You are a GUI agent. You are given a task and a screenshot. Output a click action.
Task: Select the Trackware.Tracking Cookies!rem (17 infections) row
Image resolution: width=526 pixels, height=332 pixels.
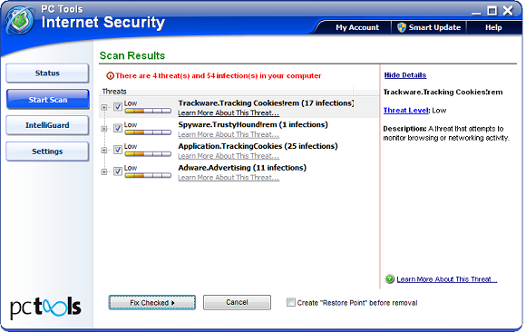pos(239,107)
